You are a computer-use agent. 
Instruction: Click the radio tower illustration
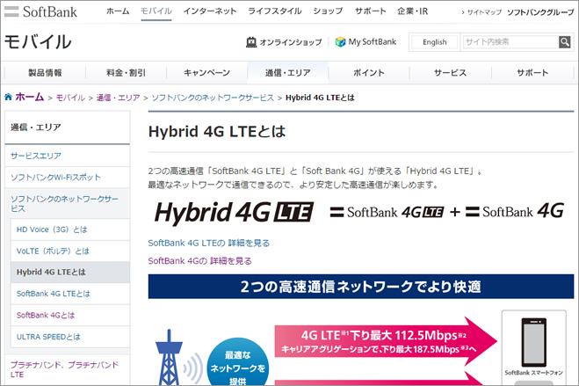pyautogui.click(x=169, y=357)
